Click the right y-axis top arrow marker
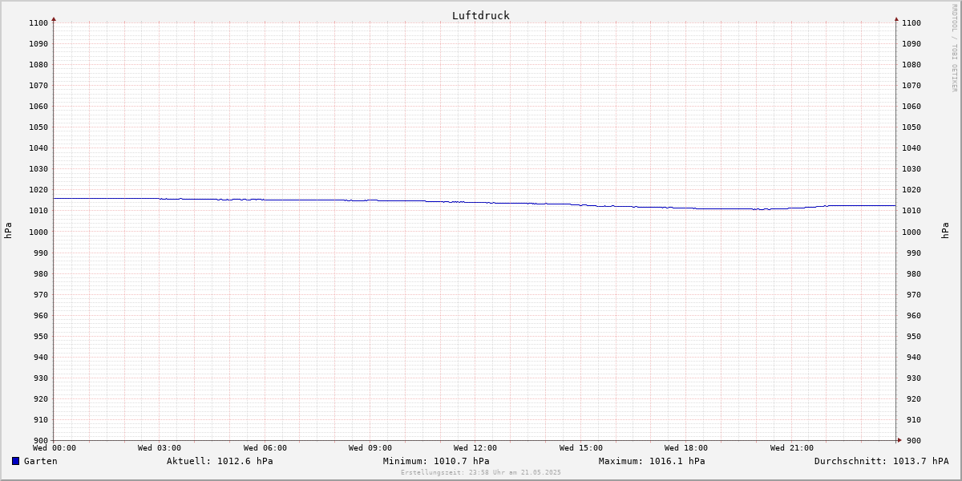The image size is (962, 481). click(896, 18)
